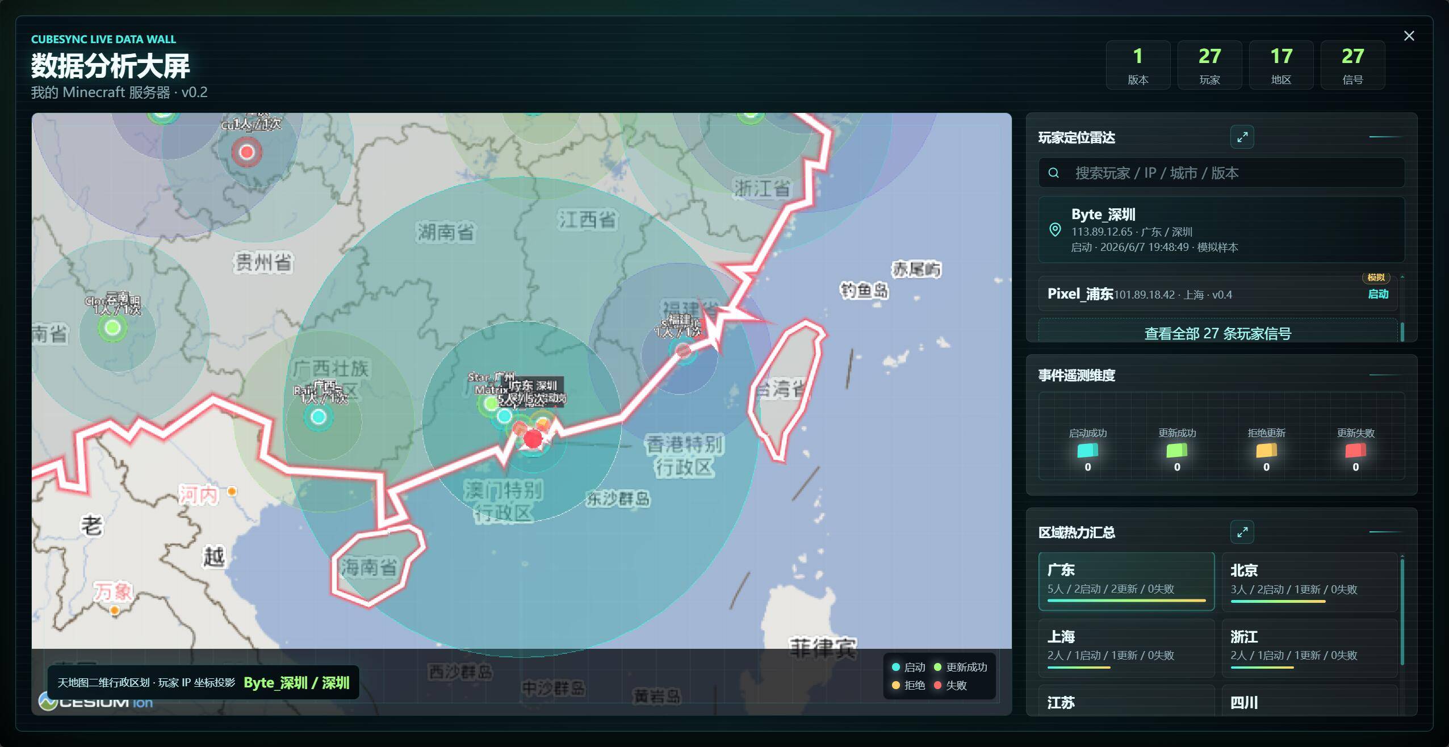Expand the 玩家定位雷达 panel to fullscreen
Image resolution: width=1449 pixels, height=747 pixels.
tap(1242, 137)
